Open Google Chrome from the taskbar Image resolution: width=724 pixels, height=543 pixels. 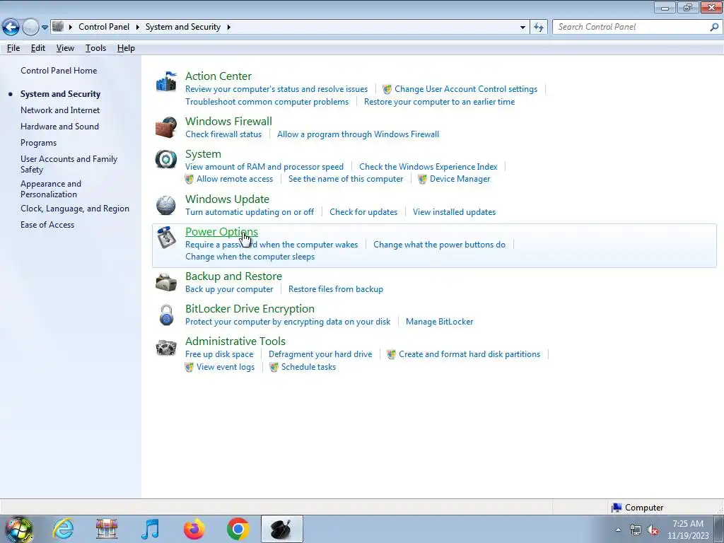(238, 529)
